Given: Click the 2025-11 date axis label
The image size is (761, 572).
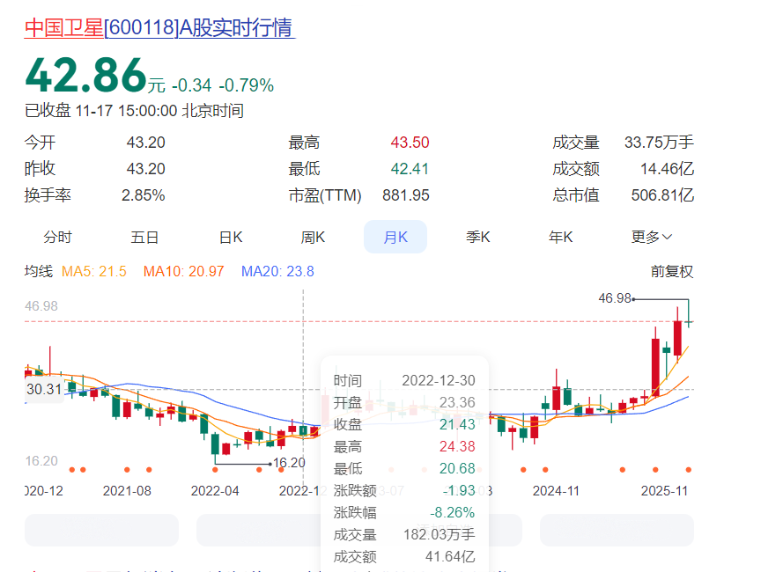Looking at the screenshot, I should click(664, 491).
